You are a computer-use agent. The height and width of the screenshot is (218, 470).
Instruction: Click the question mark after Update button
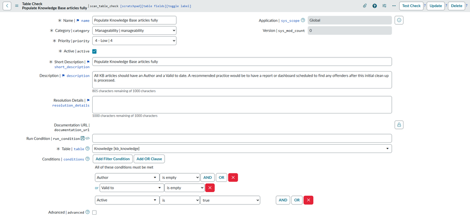446,6
